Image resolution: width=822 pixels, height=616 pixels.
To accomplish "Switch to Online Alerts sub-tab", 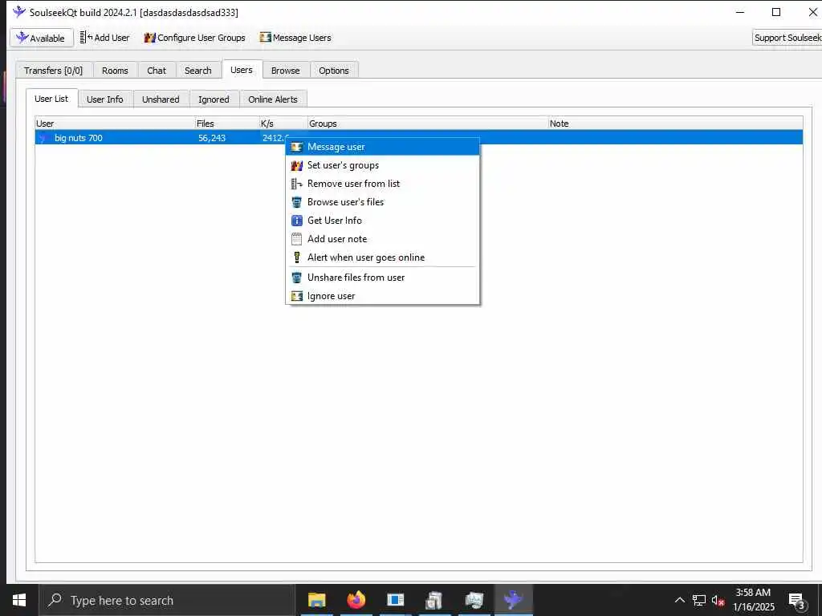I will 273,99.
